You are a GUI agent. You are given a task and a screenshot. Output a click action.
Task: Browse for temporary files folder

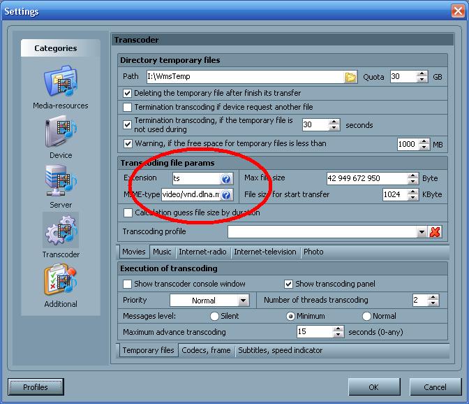click(x=350, y=77)
